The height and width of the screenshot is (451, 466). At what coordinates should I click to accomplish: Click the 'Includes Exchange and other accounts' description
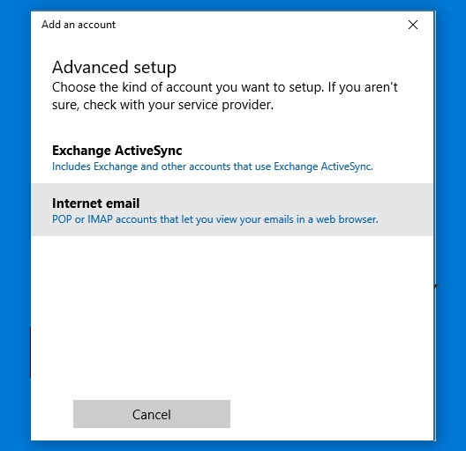pyautogui.click(x=213, y=166)
